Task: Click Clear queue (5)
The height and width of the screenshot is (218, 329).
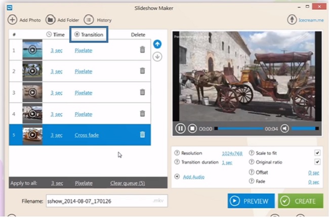Action: pos(128,184)
